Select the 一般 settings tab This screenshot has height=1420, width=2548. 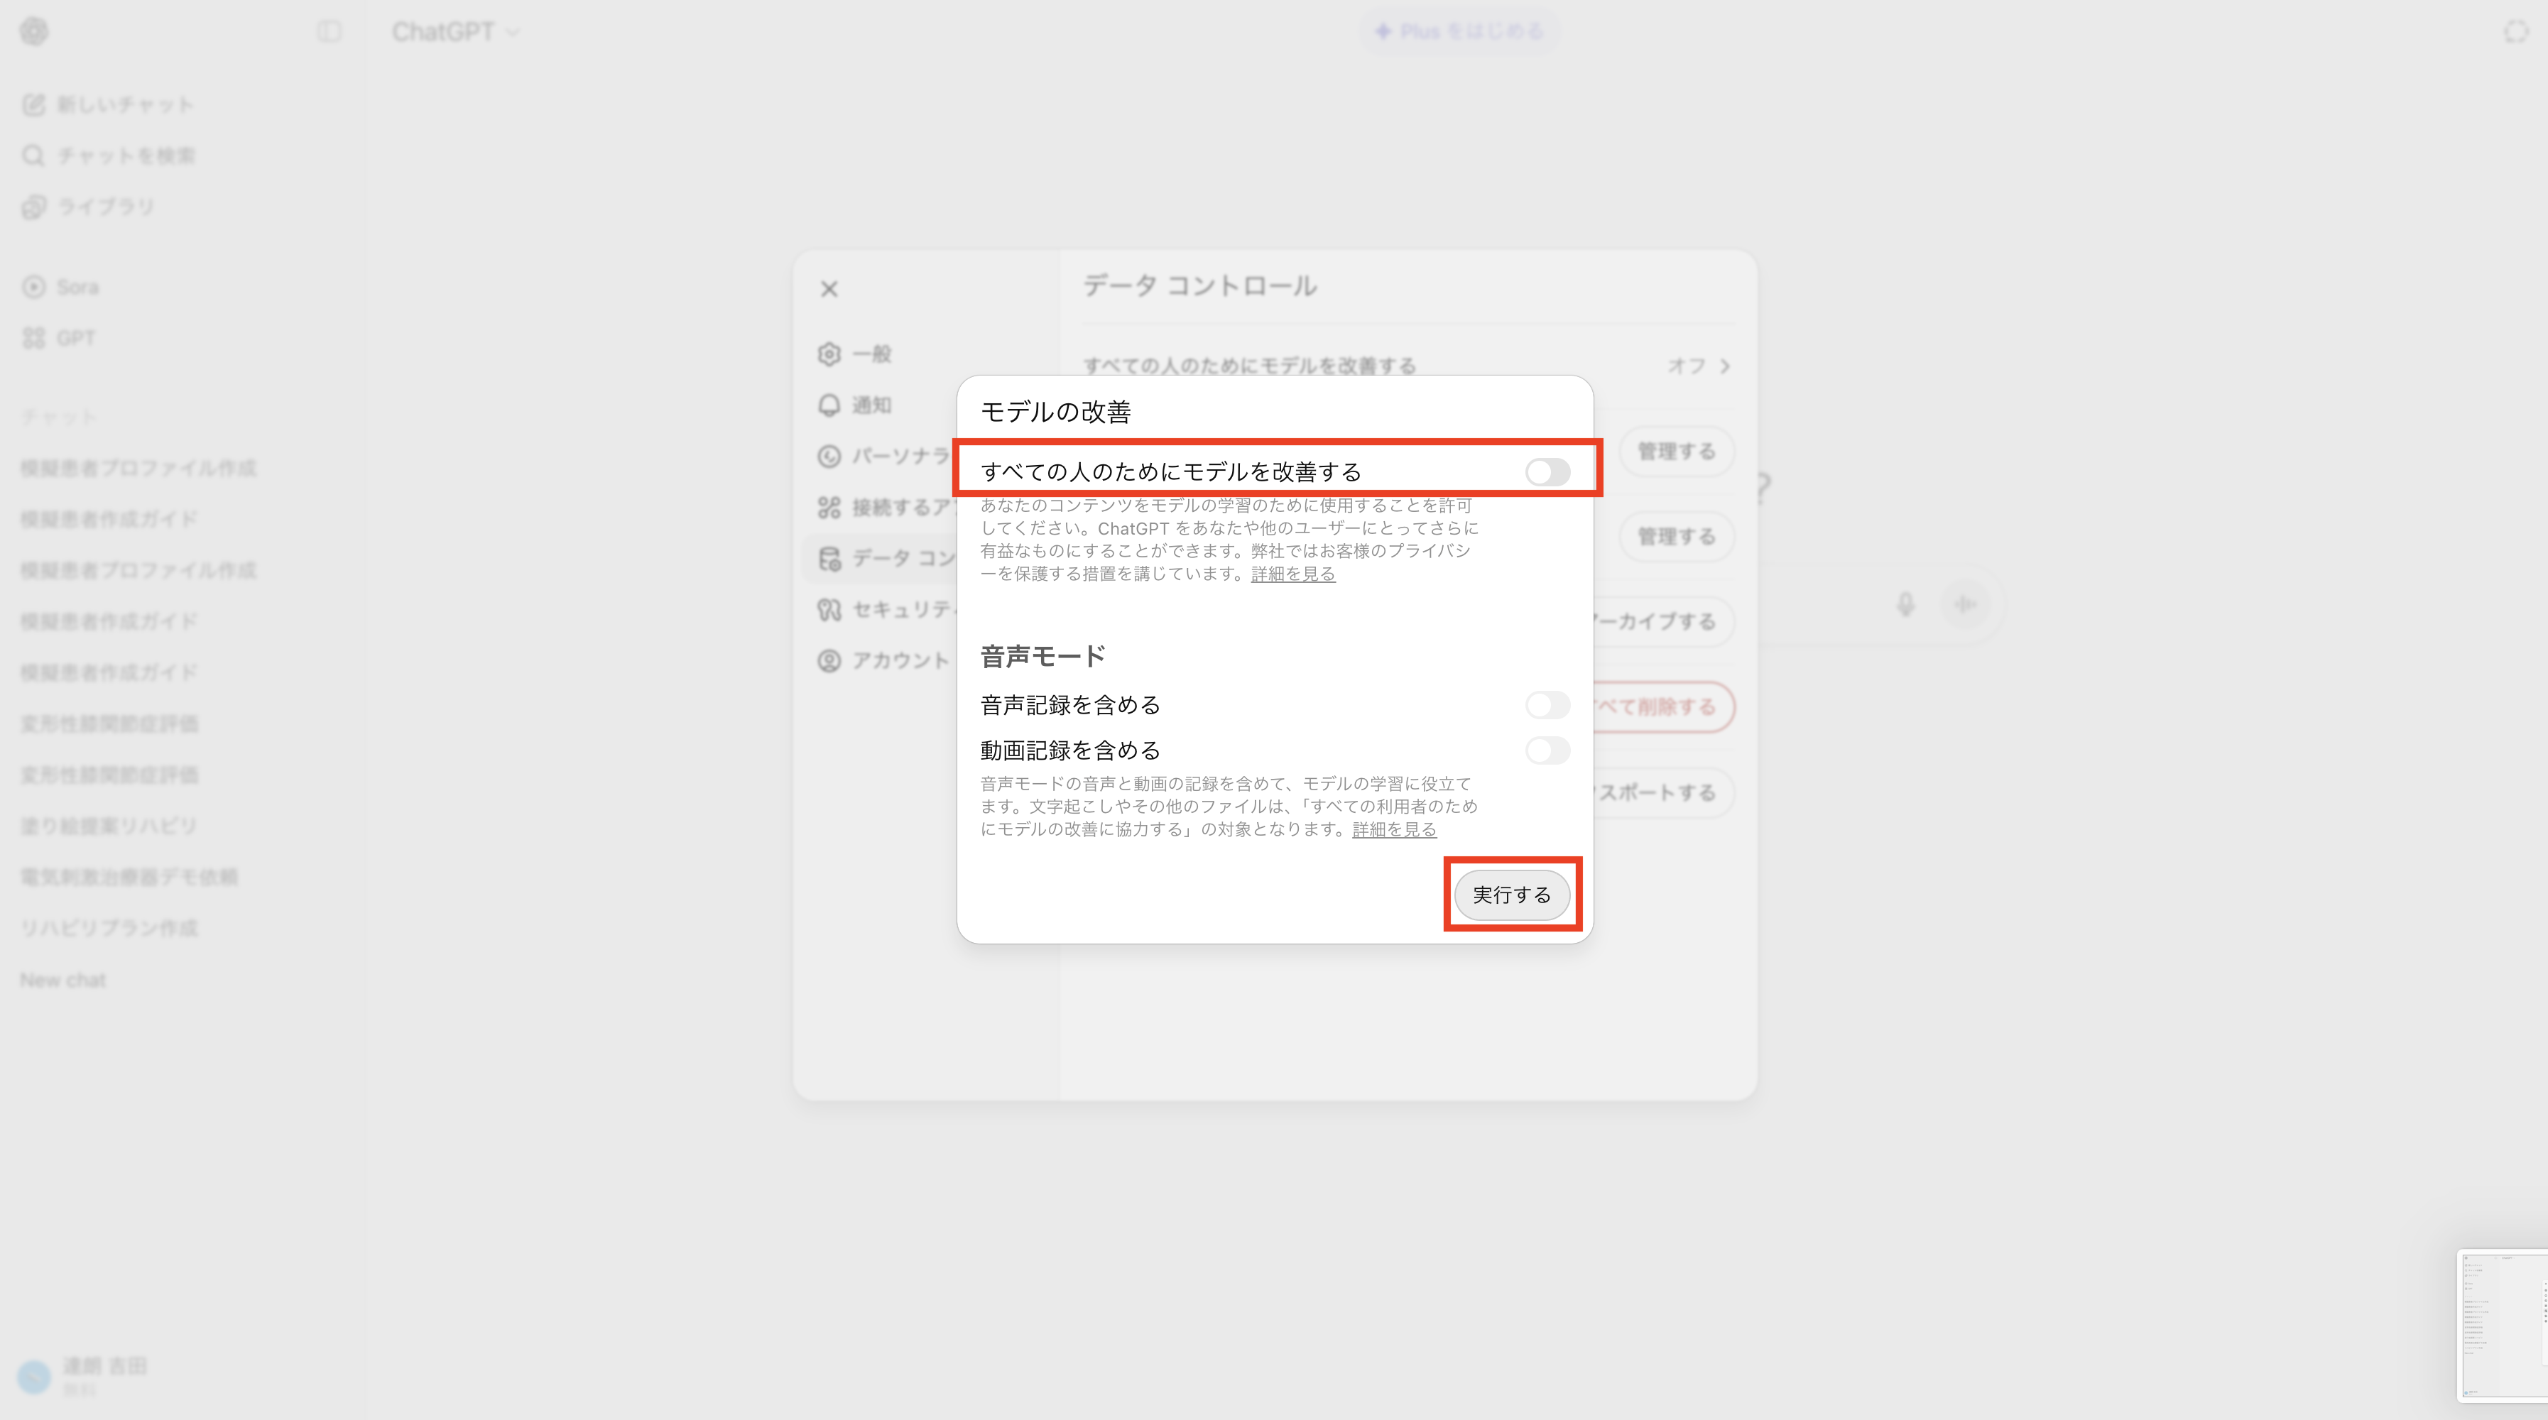click(x=871, y=354)
